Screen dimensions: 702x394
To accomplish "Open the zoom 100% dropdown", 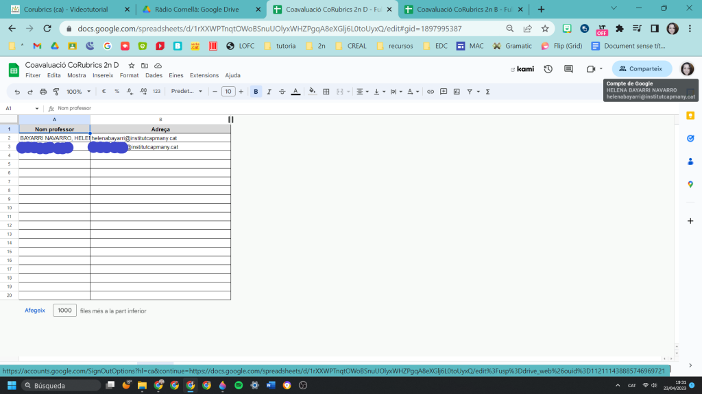I will pos(78,92).
